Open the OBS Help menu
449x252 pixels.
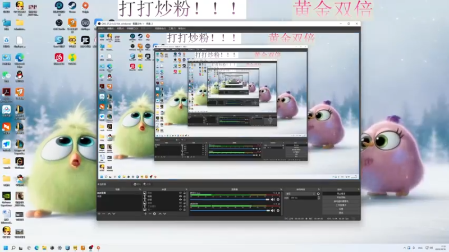click(x=182, y=29)
